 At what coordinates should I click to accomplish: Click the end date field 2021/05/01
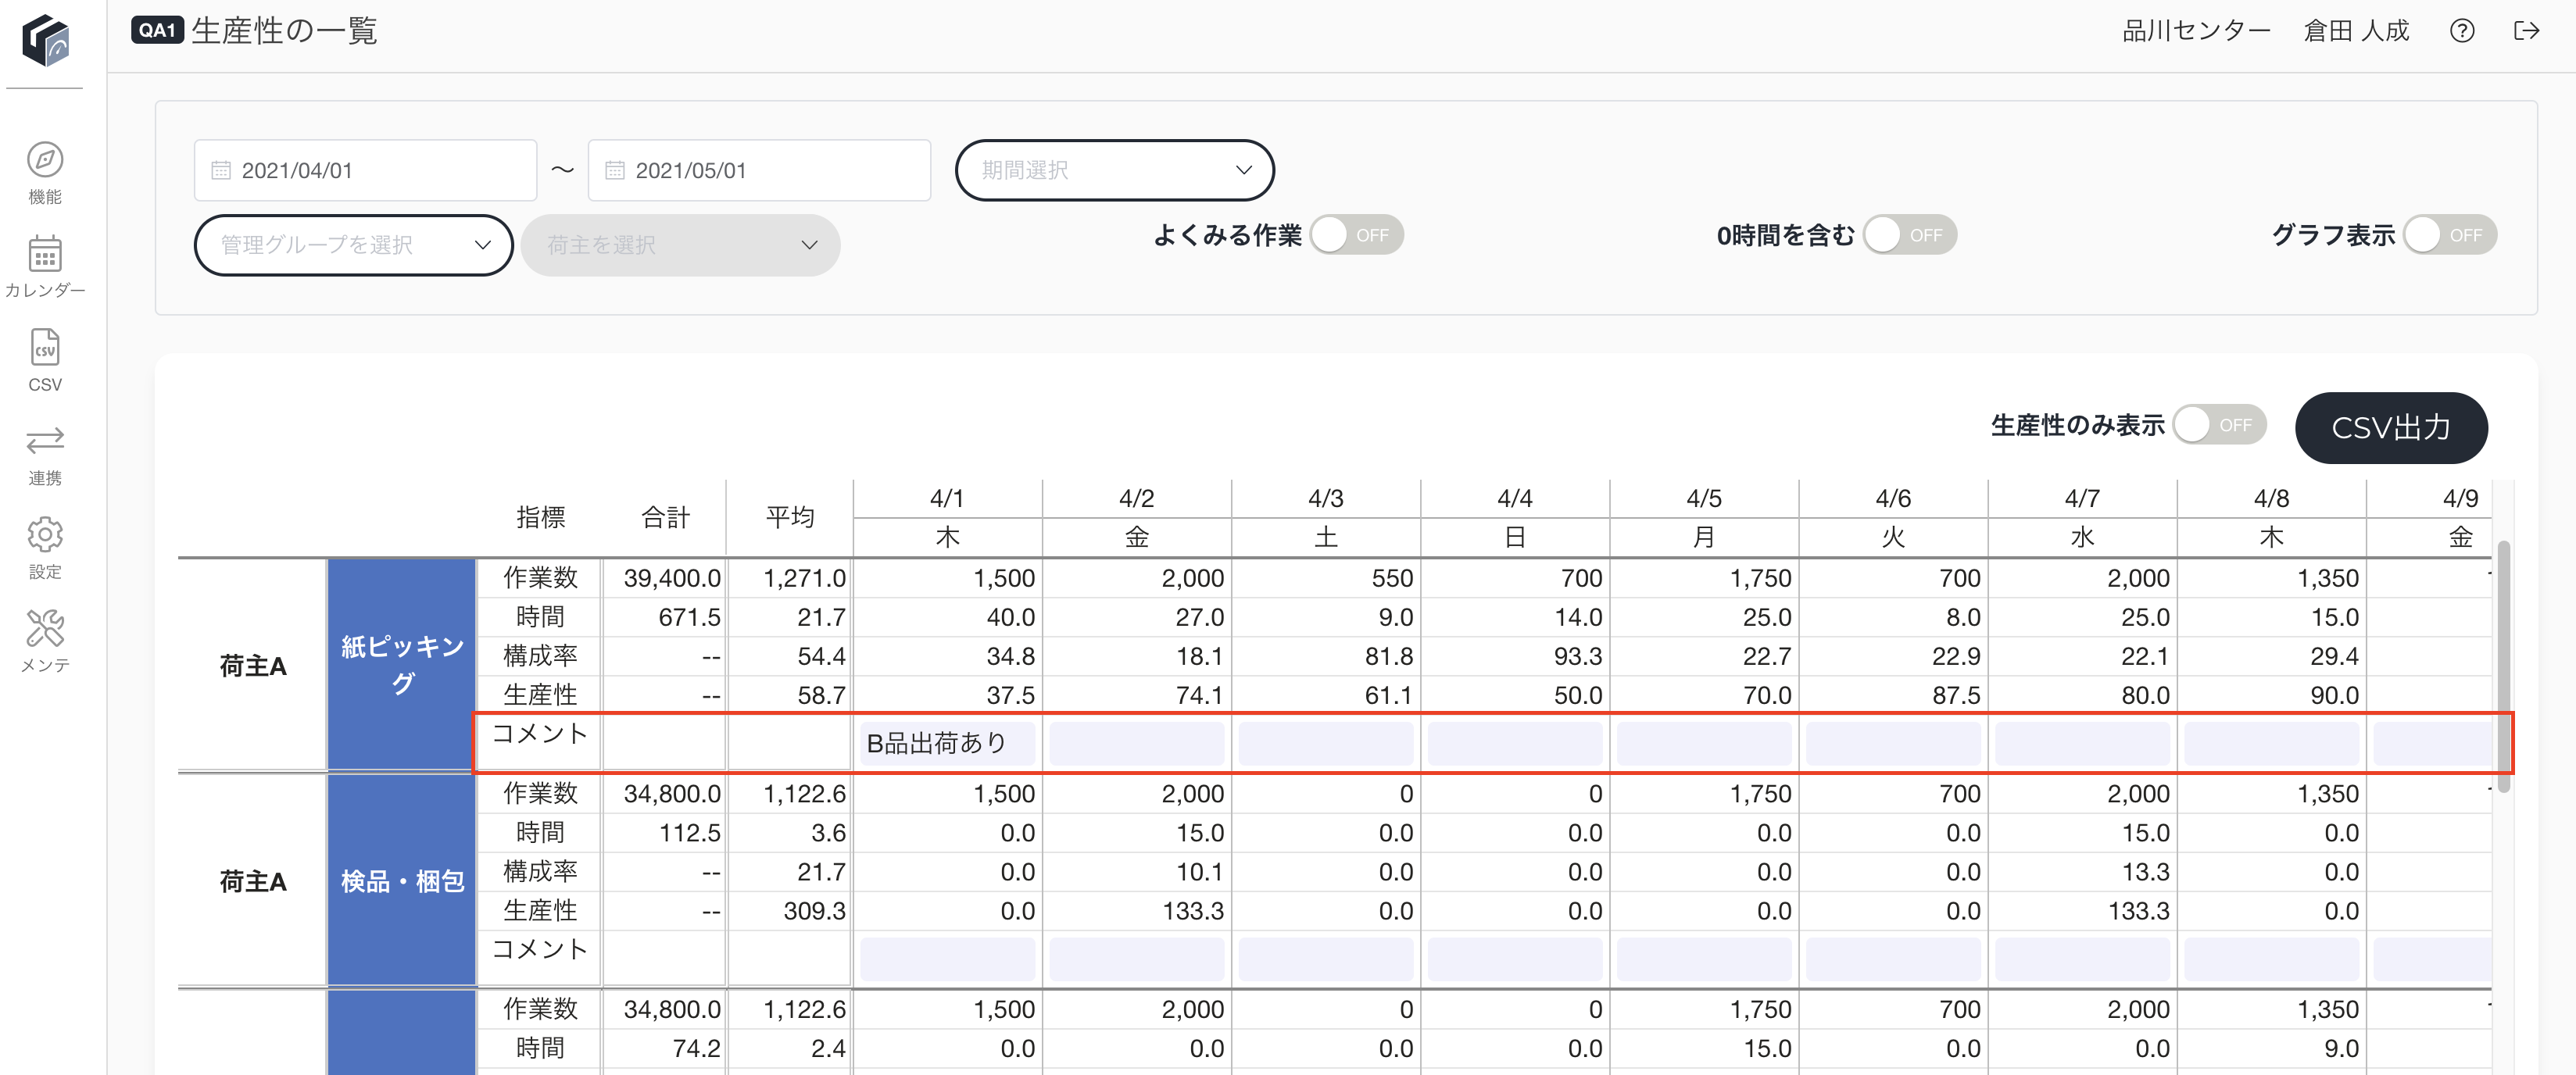point(759,170)
